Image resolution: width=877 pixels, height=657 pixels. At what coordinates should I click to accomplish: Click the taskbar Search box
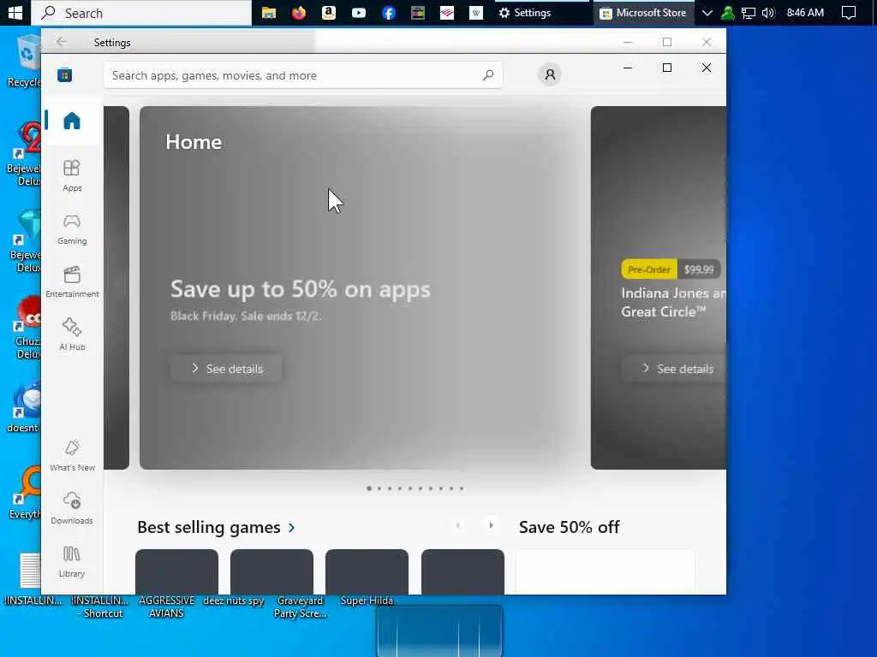click(x=141, y=13)
